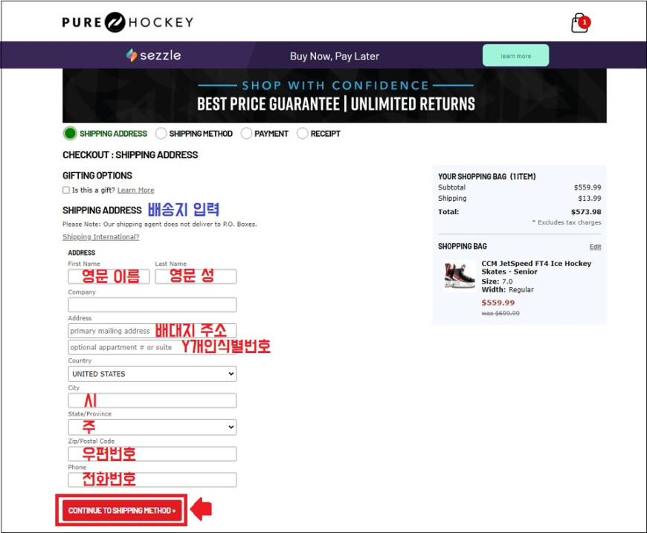Click the Width: Regular product detail
647x533 pixels.
pyautogui.click(x=507, y=290)
